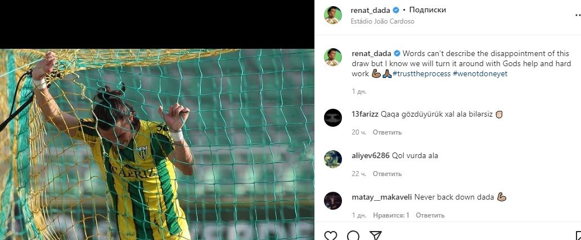Open aliyev6286 commenter avatar
581x240 pixels.
point(333,159)
